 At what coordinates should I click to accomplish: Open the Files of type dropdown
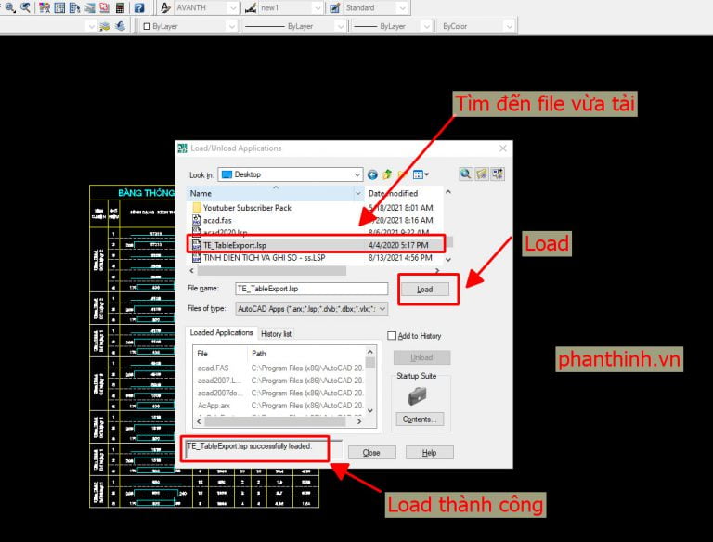point(382,309)
